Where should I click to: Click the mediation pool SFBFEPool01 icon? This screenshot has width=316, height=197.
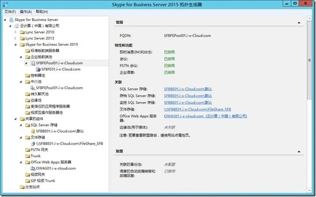(33, 88)
